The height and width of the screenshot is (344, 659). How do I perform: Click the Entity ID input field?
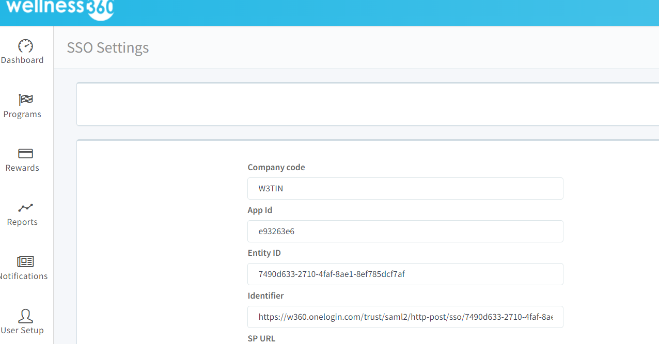click(x=405, y=274)
